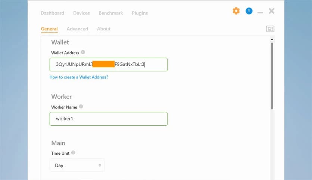The width and height of the screenshot is (312, 180).
Task: Open the 'How to create a Wallet Address?' link
Action: point(79,77)
